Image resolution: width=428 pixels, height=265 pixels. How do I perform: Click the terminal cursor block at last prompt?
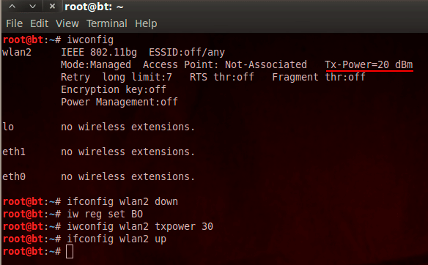[x=70, y=251]
